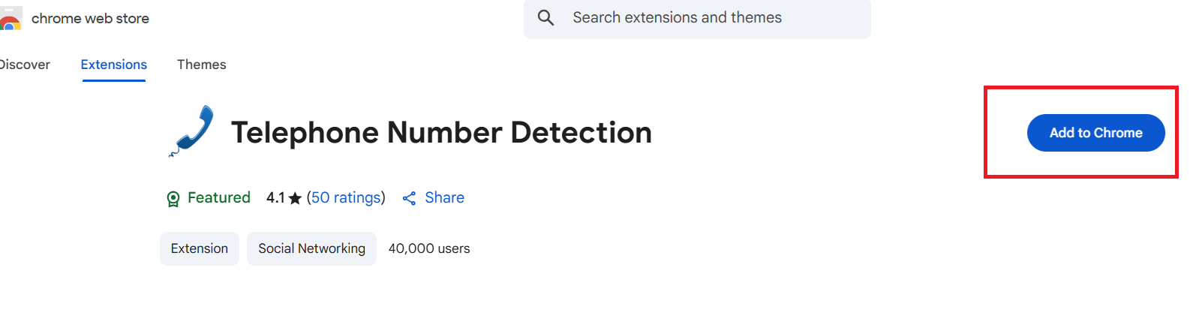This screenshot has width=1190, height=334.
Task: Click the green "Featured" label text
Action: coord(219,197)
